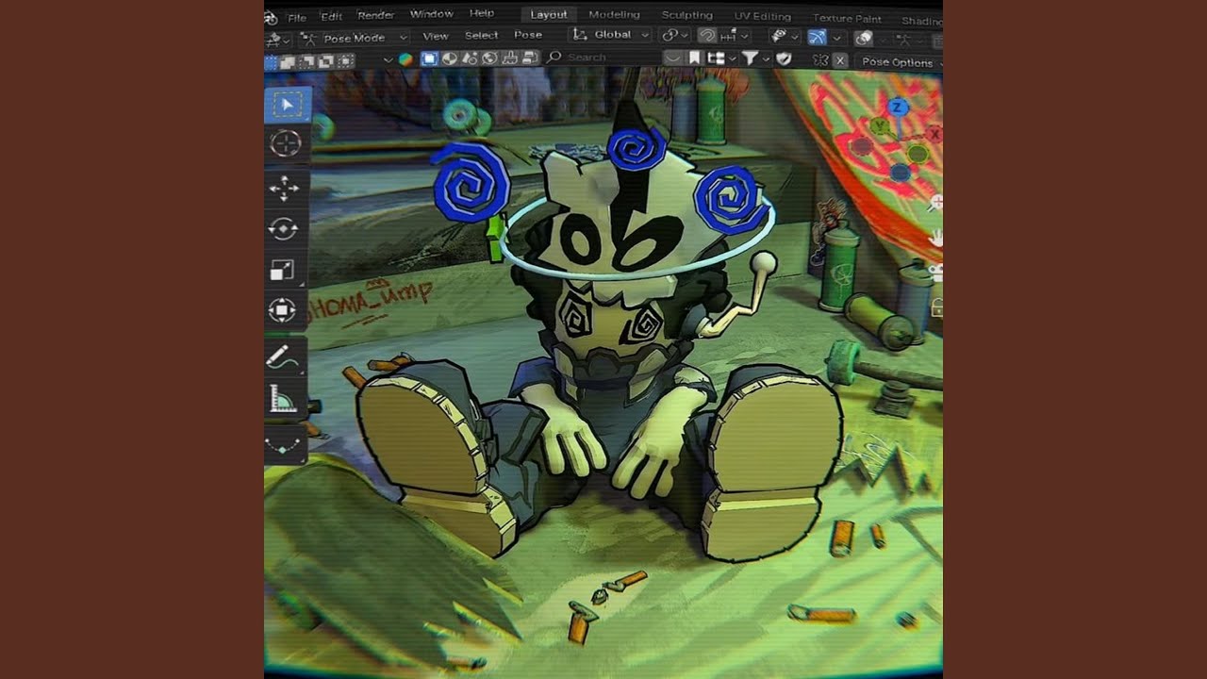Open the Global transform orientation dropdown
The width and height of the screenshot is (1207, 679).
tap(611, 35)
